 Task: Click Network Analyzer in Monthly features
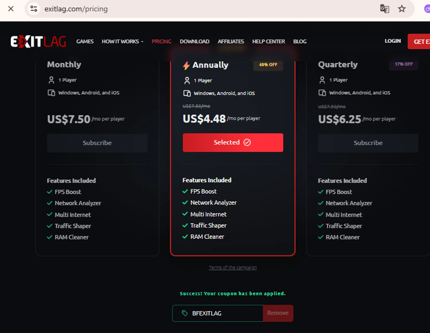click(x=78, y=203)
